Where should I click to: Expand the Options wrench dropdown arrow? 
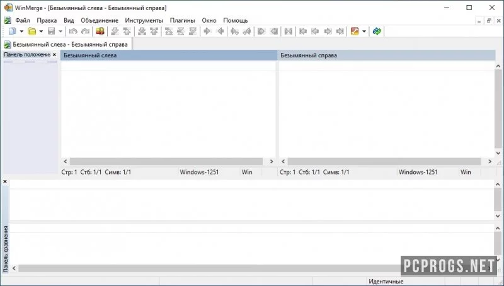point(364,31)
